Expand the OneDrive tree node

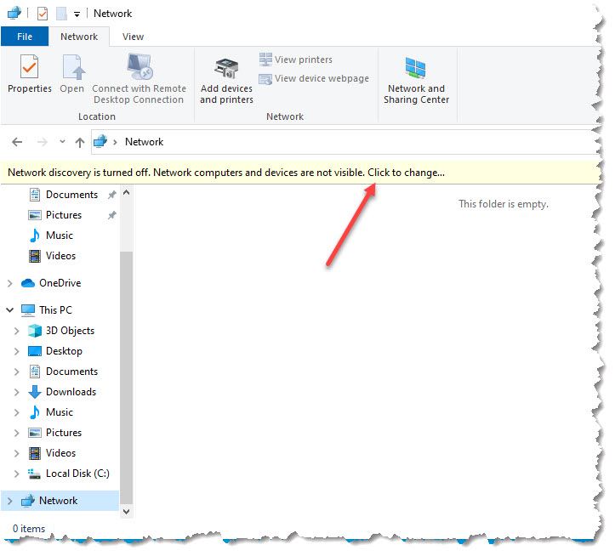(9, 283)
